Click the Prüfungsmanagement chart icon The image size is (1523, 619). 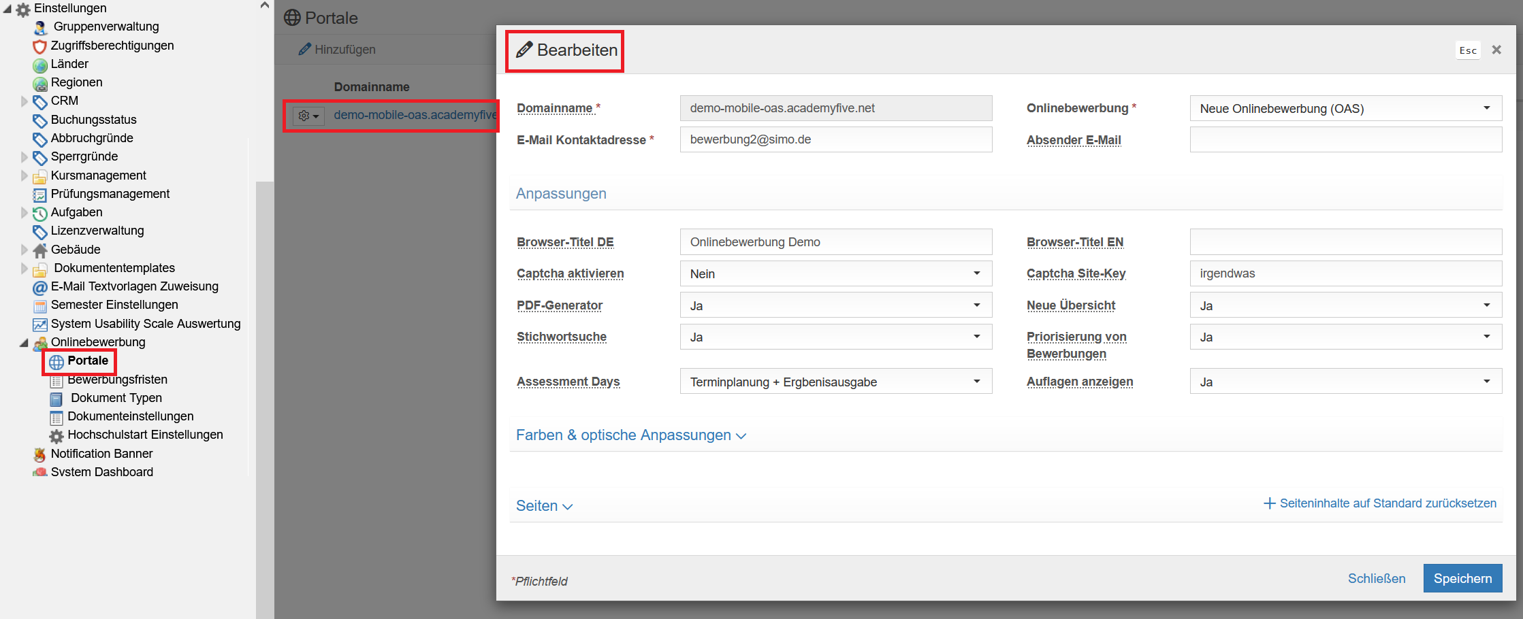pyautogui.click(x=40, y=195)
